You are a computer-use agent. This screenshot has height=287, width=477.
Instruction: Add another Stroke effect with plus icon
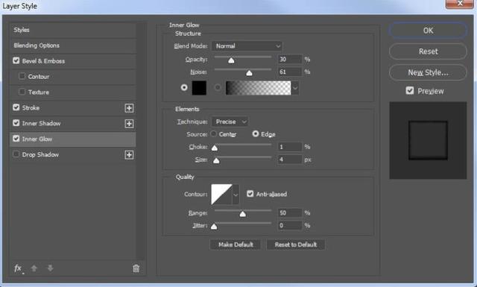pyautogui.click(x=129, y=108)
